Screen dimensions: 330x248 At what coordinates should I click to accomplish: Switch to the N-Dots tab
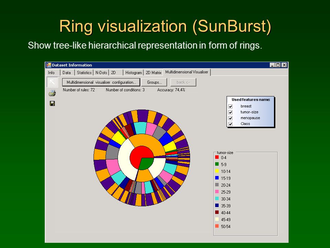[101, 73]
